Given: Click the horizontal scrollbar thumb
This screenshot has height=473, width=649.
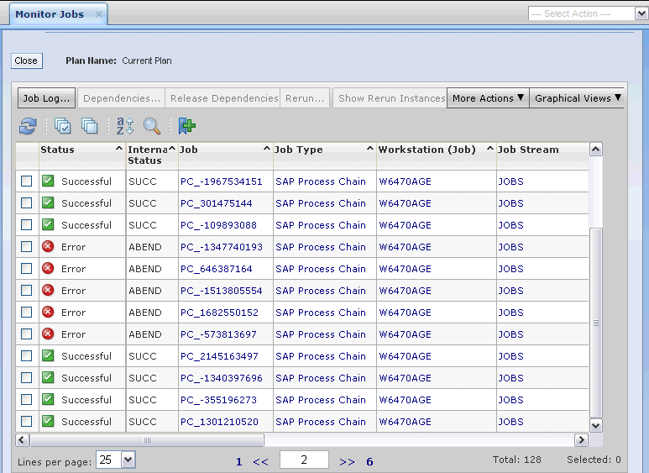Looking at the screenshot, I should 147,440.
